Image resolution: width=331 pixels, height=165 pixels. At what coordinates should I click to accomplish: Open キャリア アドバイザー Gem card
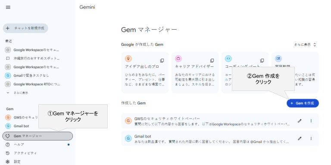point(195,72)
